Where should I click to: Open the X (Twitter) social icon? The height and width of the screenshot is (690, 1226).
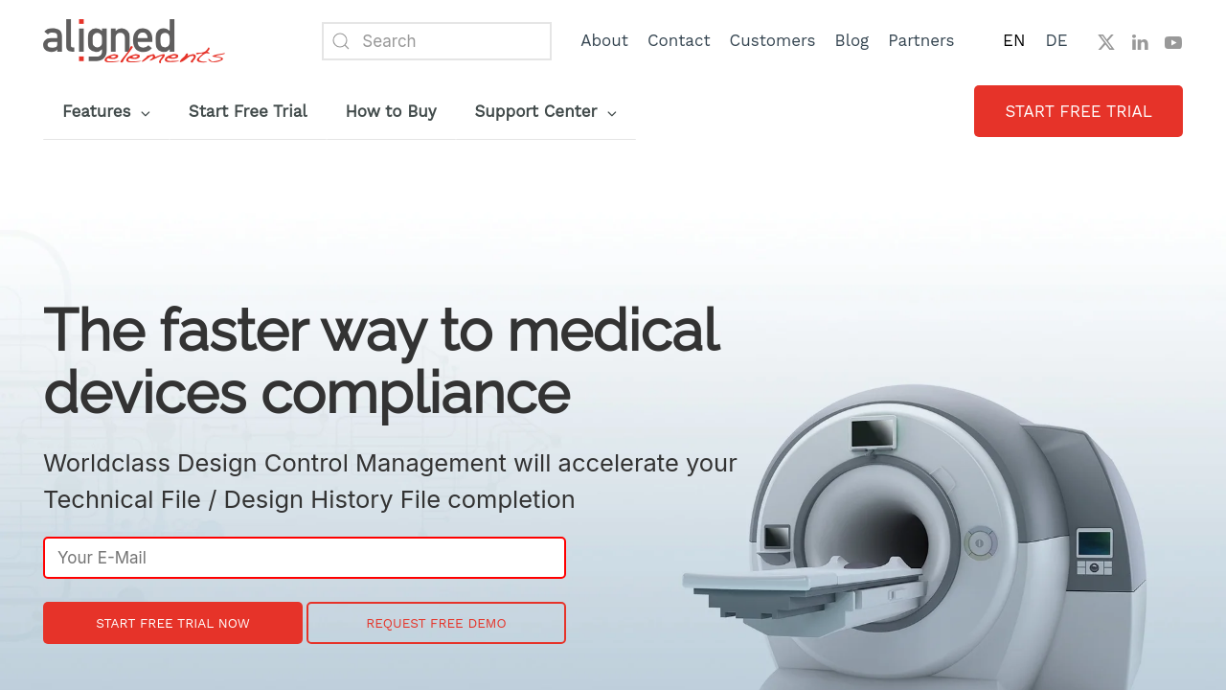coord(1106,42)
